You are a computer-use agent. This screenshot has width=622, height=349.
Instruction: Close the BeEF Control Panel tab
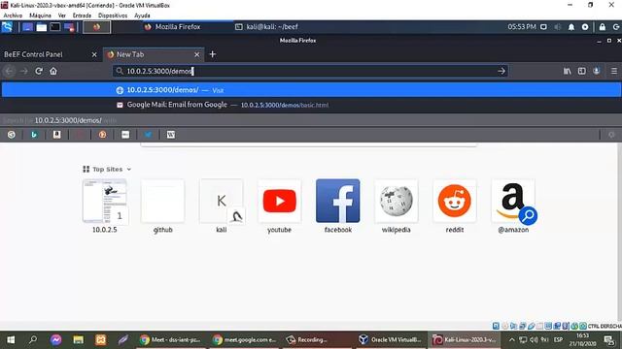(94, 54)
